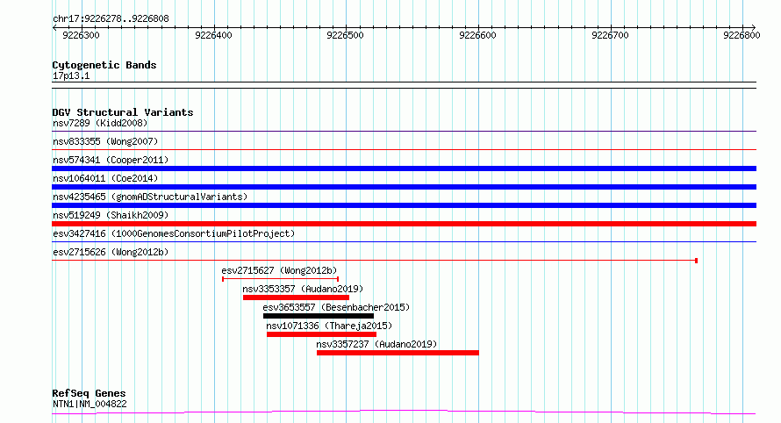Click ruler position 9226300
781x423 pixels.
click(x=82, y=35)
